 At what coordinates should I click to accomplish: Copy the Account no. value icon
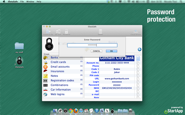pyautogui.click(x=138, y=63)
